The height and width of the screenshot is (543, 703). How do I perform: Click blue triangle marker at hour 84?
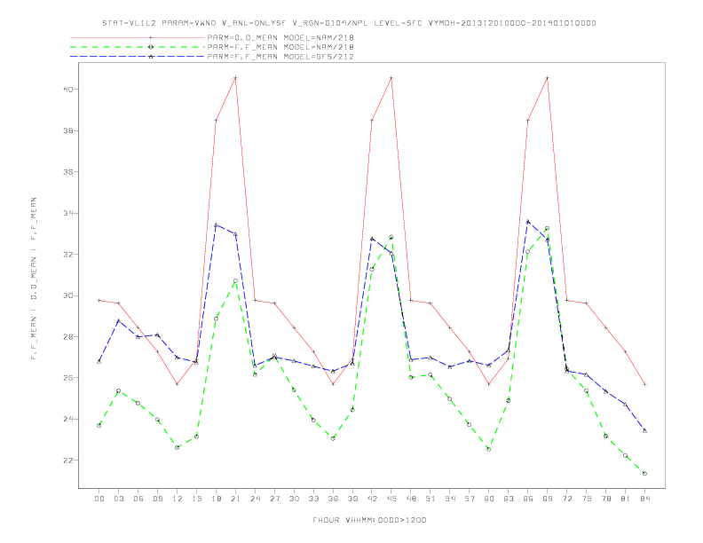[644, 430]
